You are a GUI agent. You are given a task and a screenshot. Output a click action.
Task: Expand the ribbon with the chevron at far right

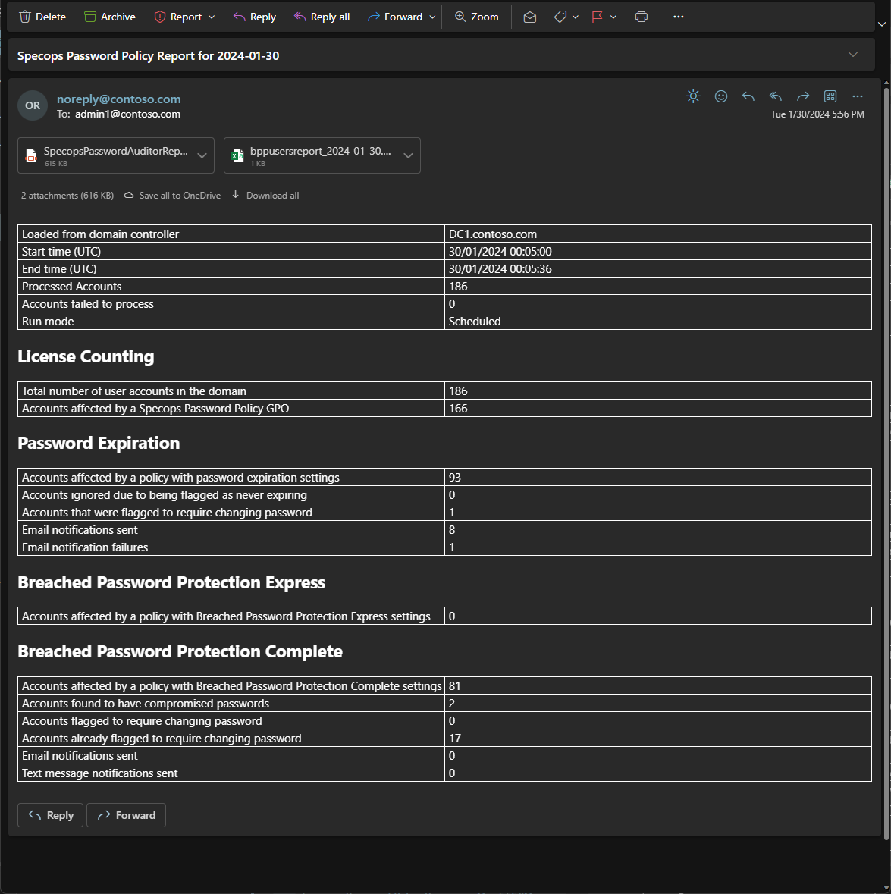click(881, 24)
